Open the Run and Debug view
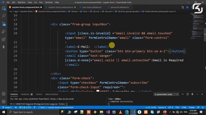The image size is (206, 115). [4, 31]
